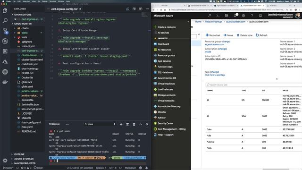Viewport: 302px width, 170px height.
Task: Close the terminal panel
Action: (x=147, y=124)
